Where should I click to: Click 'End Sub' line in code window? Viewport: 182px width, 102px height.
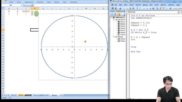tap(136, 52)
